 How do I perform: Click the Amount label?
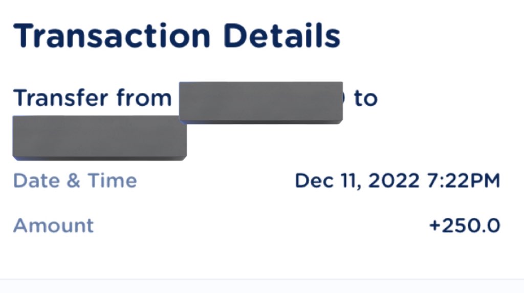53,225
